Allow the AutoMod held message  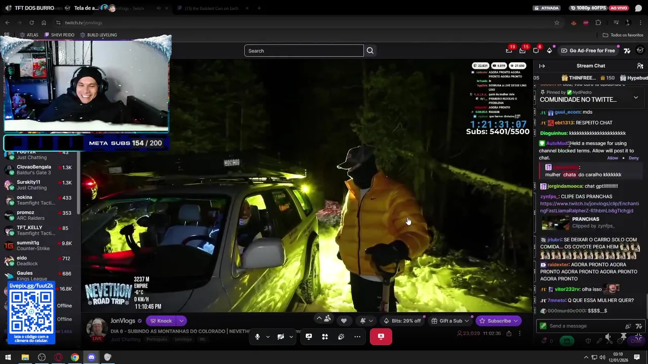point(613,158)
